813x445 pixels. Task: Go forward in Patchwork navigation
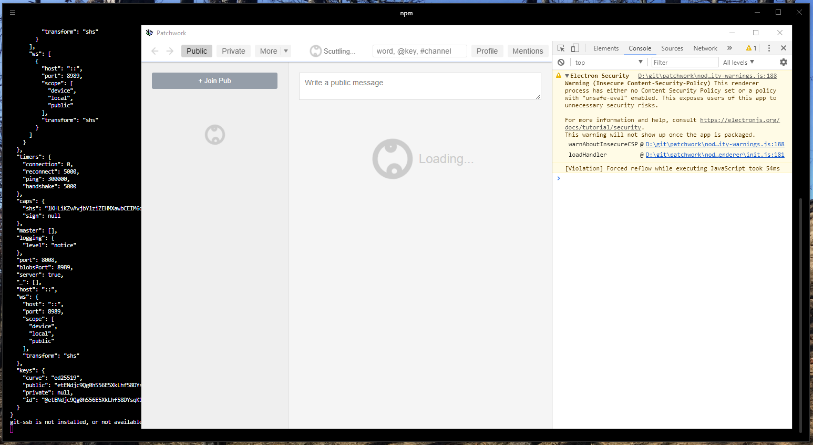(x=170, y=51)
